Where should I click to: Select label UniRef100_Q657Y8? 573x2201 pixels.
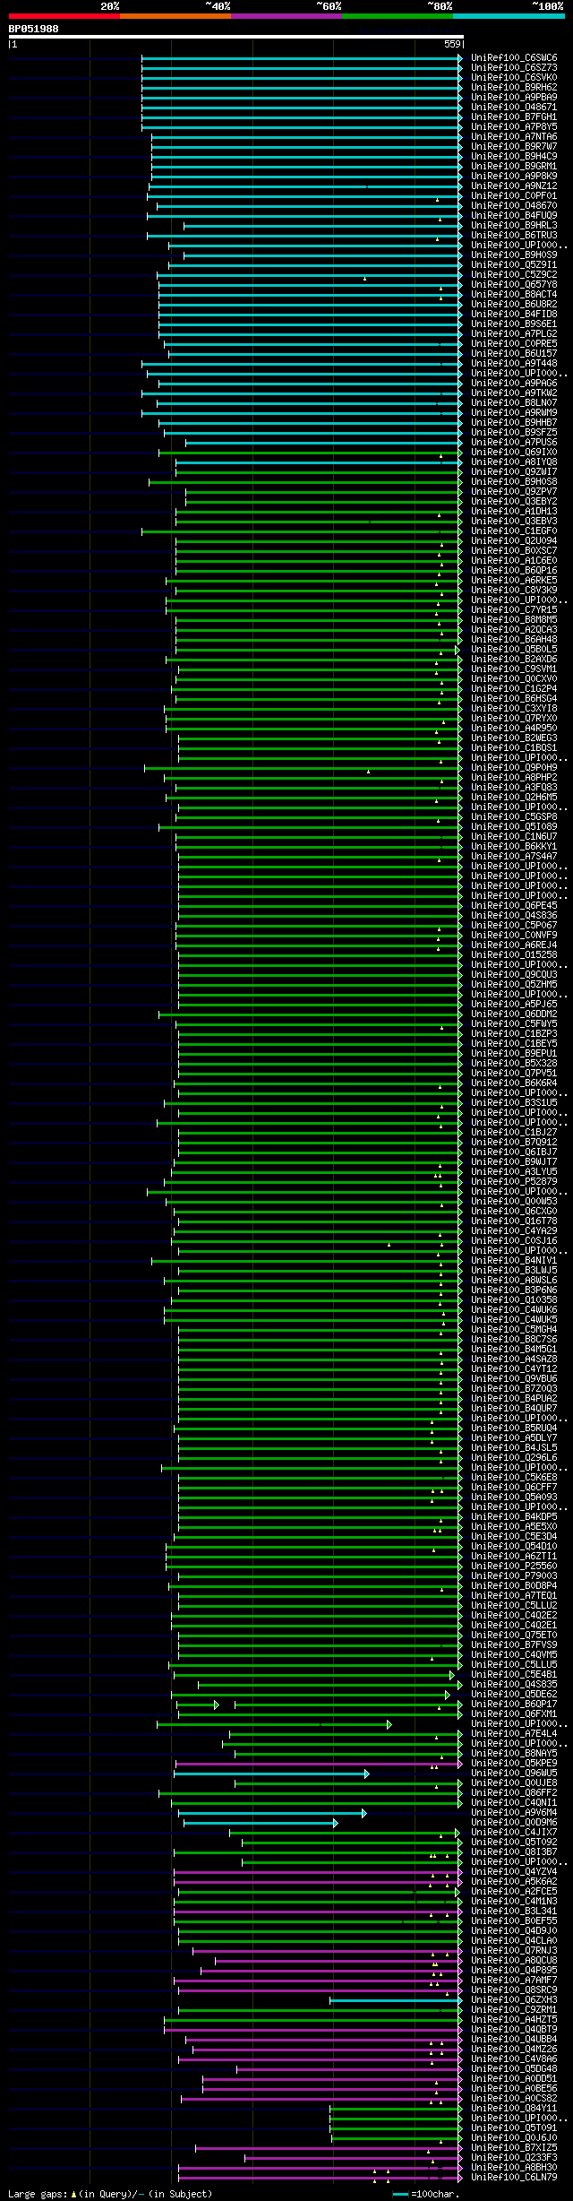coord(514,285)
